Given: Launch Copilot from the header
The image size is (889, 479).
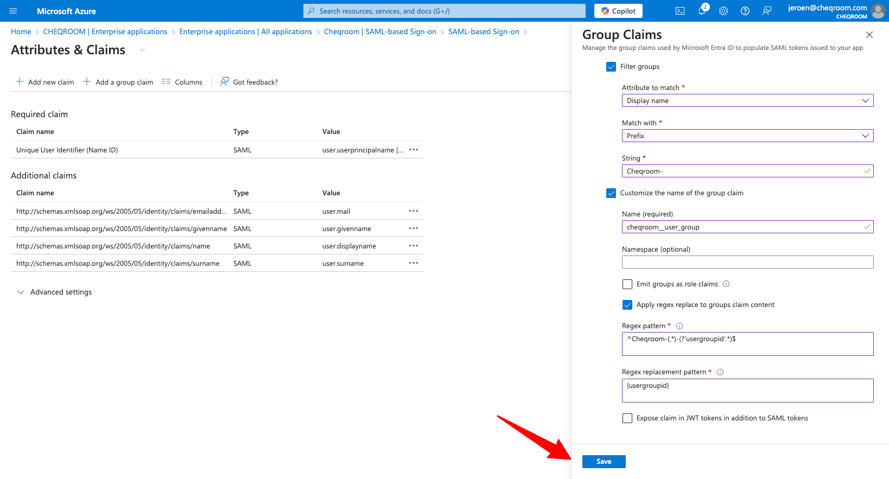Looking at the screenshot, I should click(618, 11).
